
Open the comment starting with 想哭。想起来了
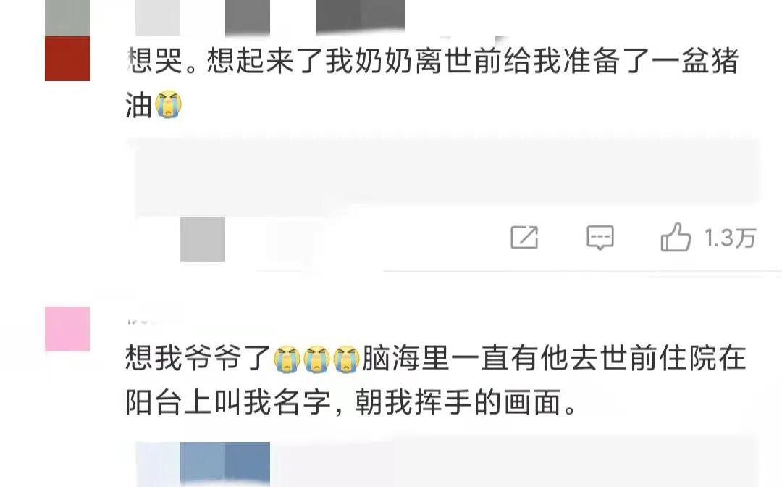tap(432, 83)
